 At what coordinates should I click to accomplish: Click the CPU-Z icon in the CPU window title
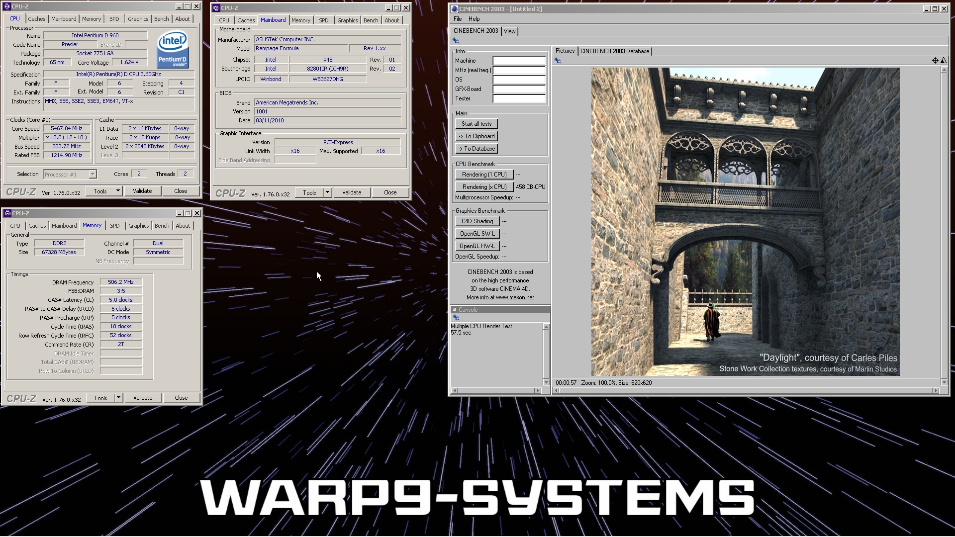[x=7, y=6]
